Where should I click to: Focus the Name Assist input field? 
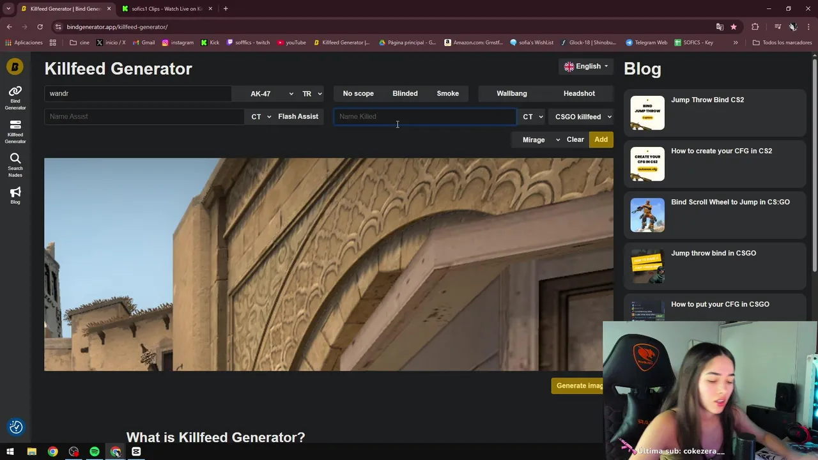click(144, 116)
